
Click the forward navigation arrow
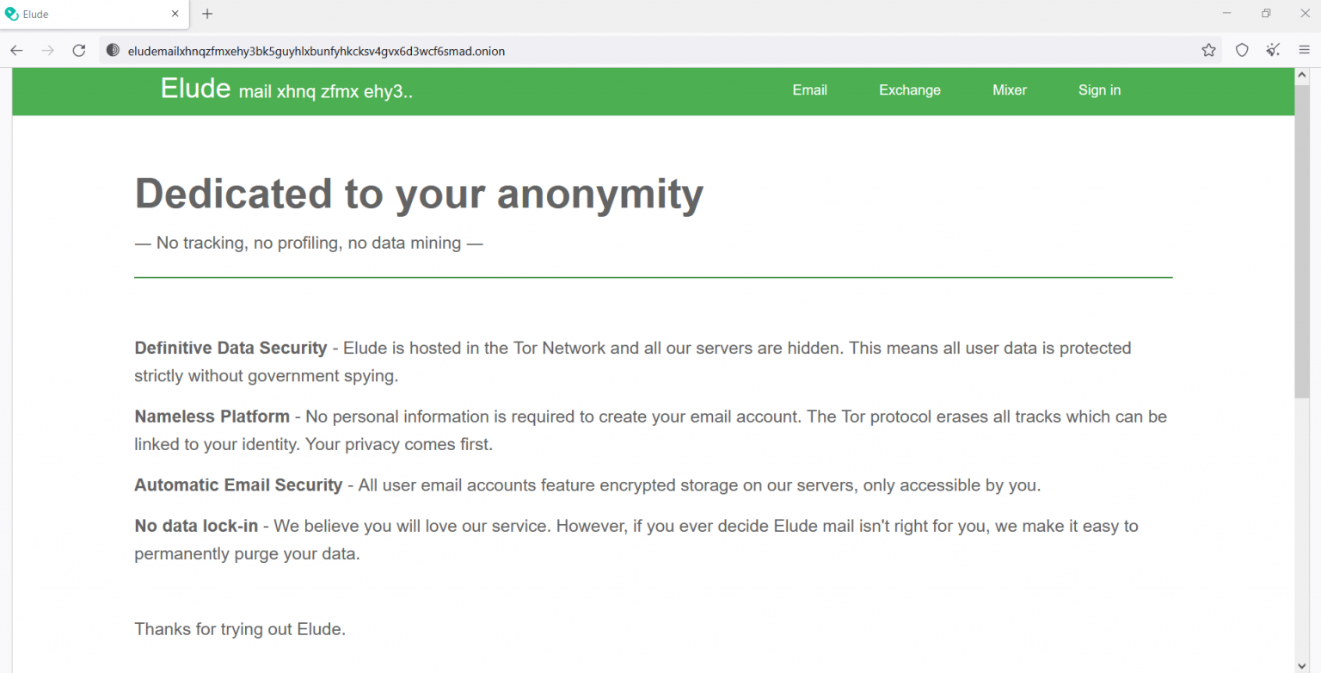pos(47,50)
